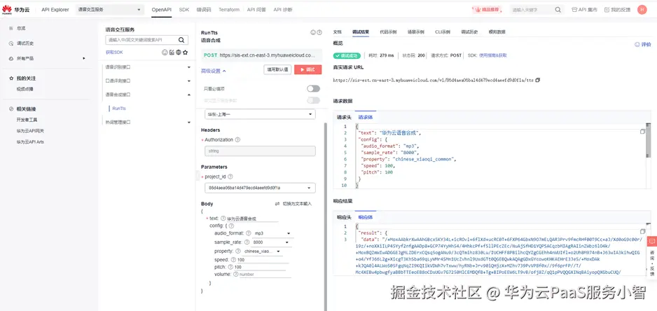Click the magnifier in the API search box
Viewport: 657px width, 311px height.
[181, 40]
